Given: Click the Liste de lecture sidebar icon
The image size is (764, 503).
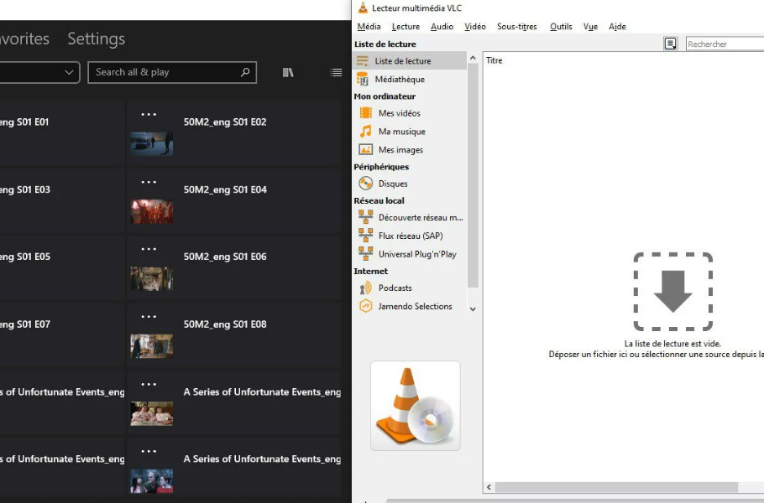Looking at the screenshot, I should point(363,61).
